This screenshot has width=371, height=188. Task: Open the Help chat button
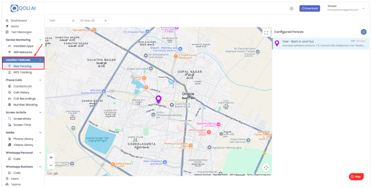[x=356, y=176]
